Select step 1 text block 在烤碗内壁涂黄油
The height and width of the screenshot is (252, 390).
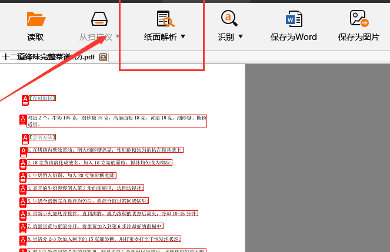(x=105, y=150)
